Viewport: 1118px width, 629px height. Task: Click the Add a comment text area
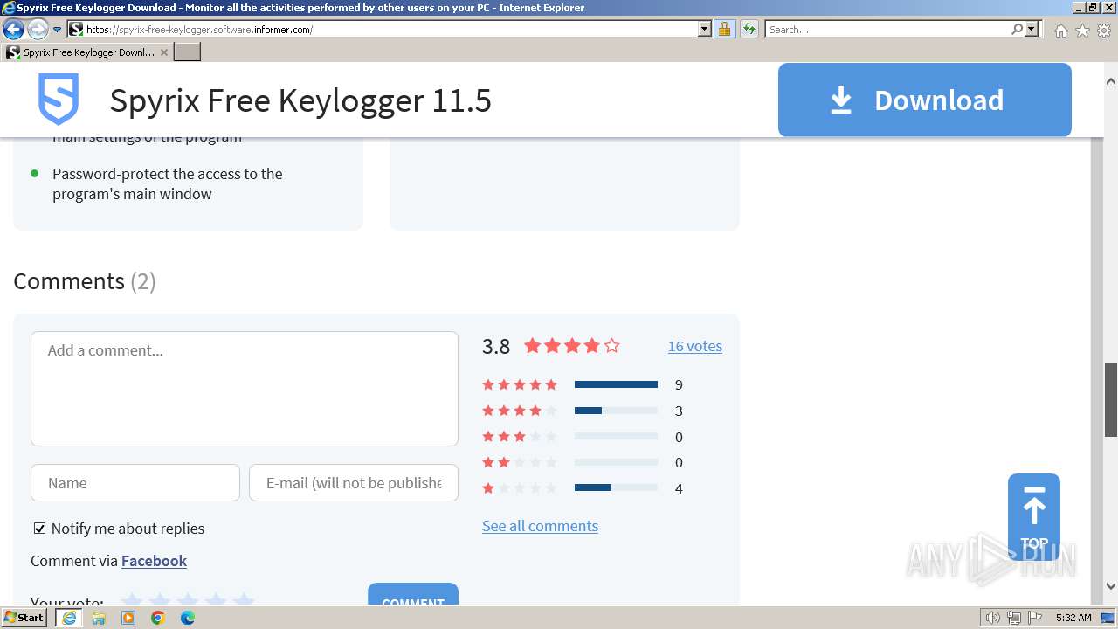pos(245,389)
